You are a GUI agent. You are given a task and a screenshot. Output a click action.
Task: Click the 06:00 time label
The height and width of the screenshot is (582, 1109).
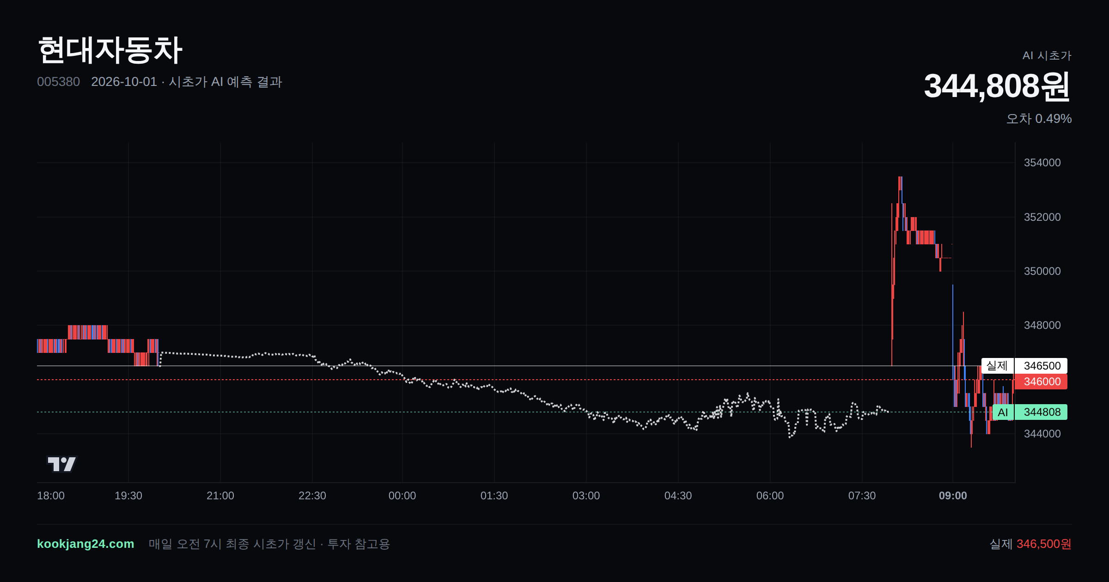point(770,496)
